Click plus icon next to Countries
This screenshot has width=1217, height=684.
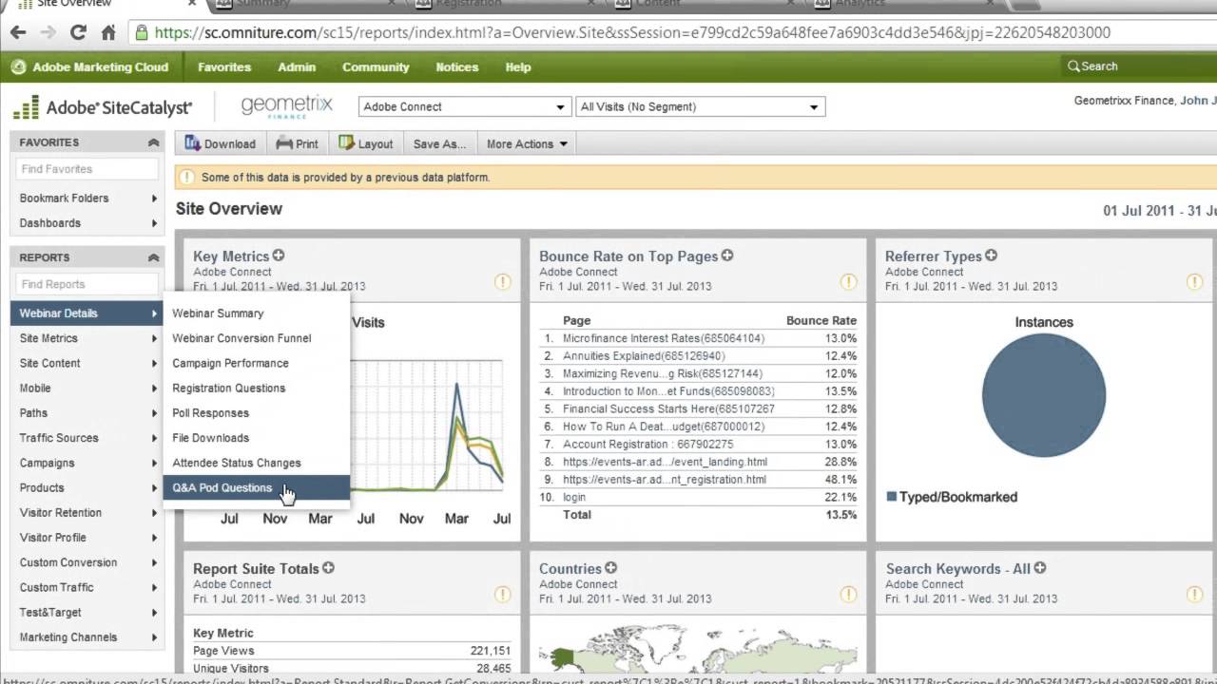(x=610, y=568)
